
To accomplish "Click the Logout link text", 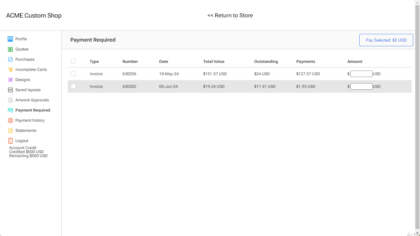I will (22, 141).
